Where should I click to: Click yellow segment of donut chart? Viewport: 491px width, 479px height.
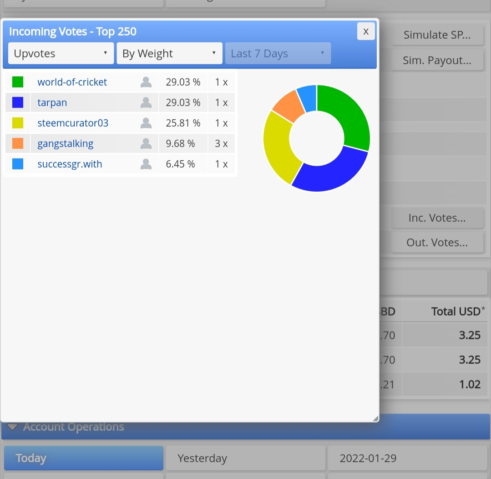tap(278, 147)
